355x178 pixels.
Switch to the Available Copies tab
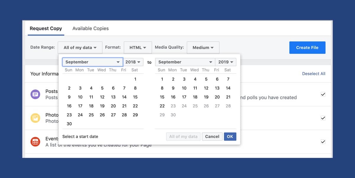pos(91,29)
